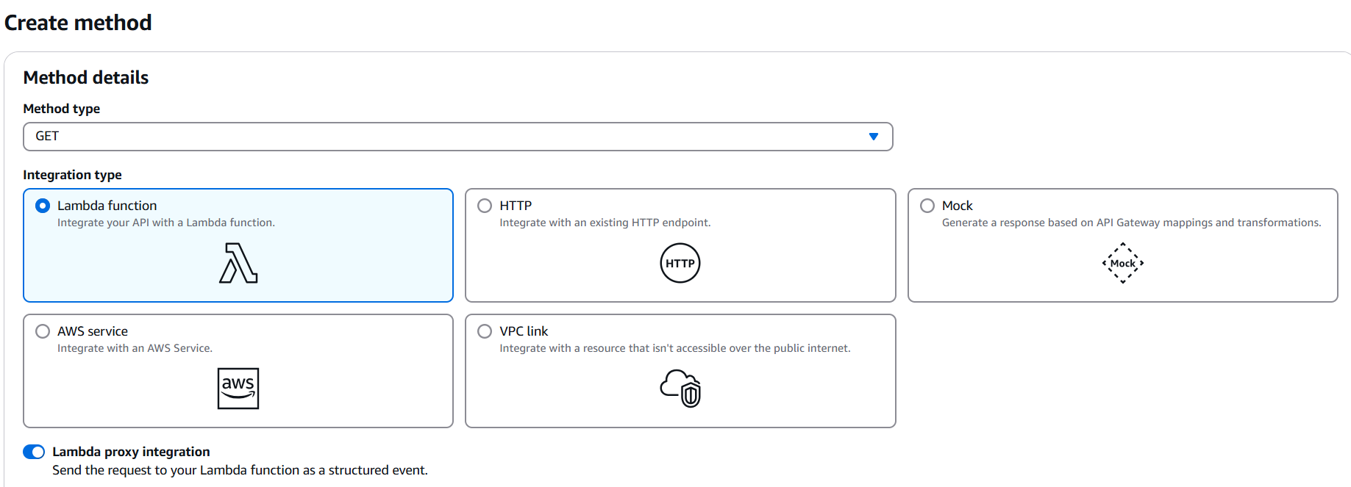This screenshot has width=1351, height=487.
Task: Click 'Integrate with an AWS Service.' text
Action: tap(135, 348)
